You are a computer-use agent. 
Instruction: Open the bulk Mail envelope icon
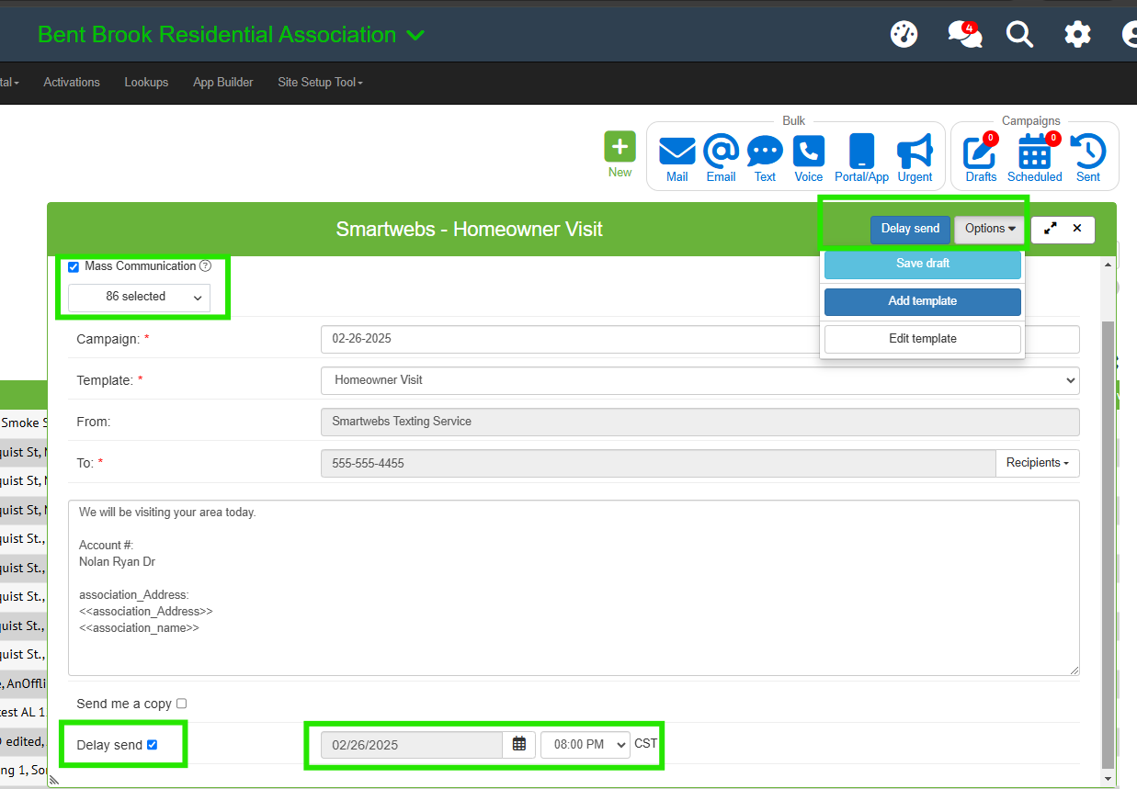pos(677,152)
